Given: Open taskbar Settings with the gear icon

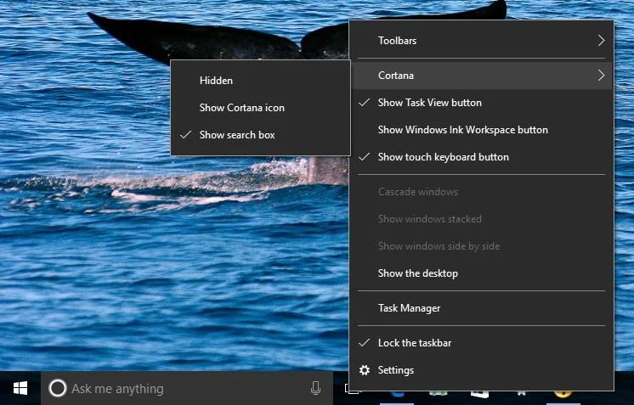Looking at the screenshot, I should pyautogui.click(x=365, y=370).
